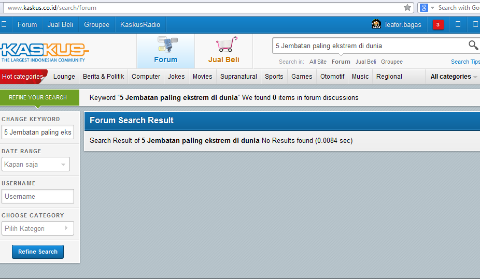Viewport: 480px width, 279px height.
Task: Click the Refine Your Search green header
Action: 39,97
